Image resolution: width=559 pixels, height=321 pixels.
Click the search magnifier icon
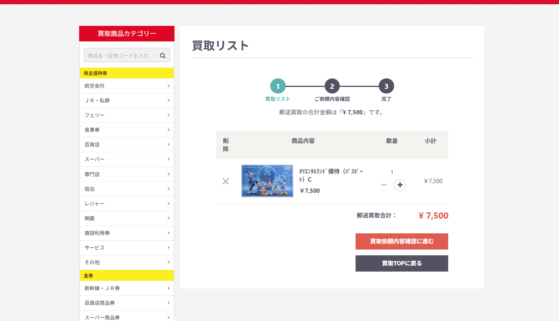pos(163,56)
